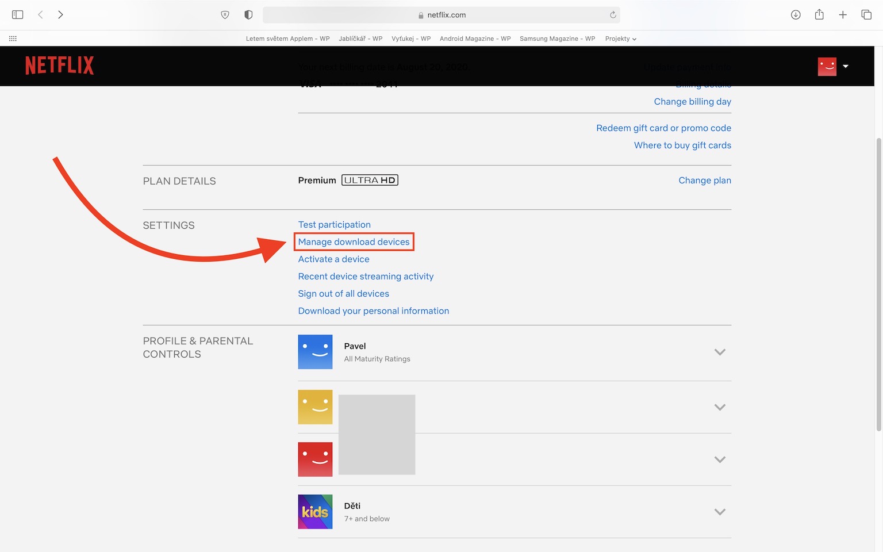Reload the page with refresh icon

(613, 15)
